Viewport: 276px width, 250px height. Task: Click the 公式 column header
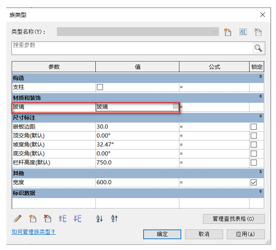215,67
